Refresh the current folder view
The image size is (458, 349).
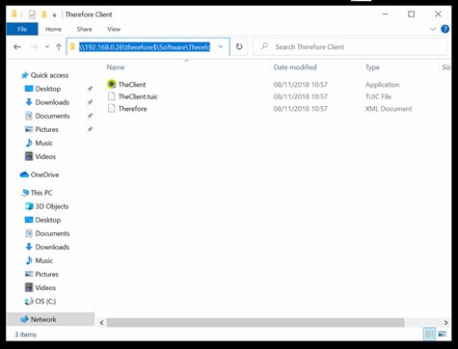pyautogui.click(x=239, y=47)
